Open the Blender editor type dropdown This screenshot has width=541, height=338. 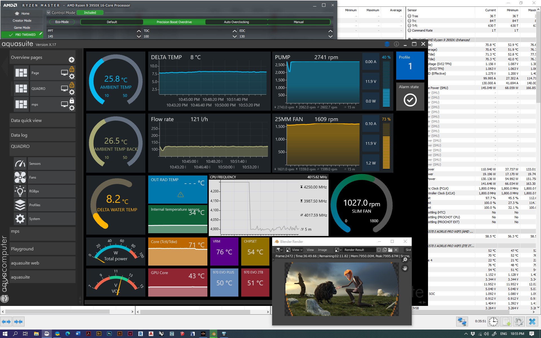(279, 250)
